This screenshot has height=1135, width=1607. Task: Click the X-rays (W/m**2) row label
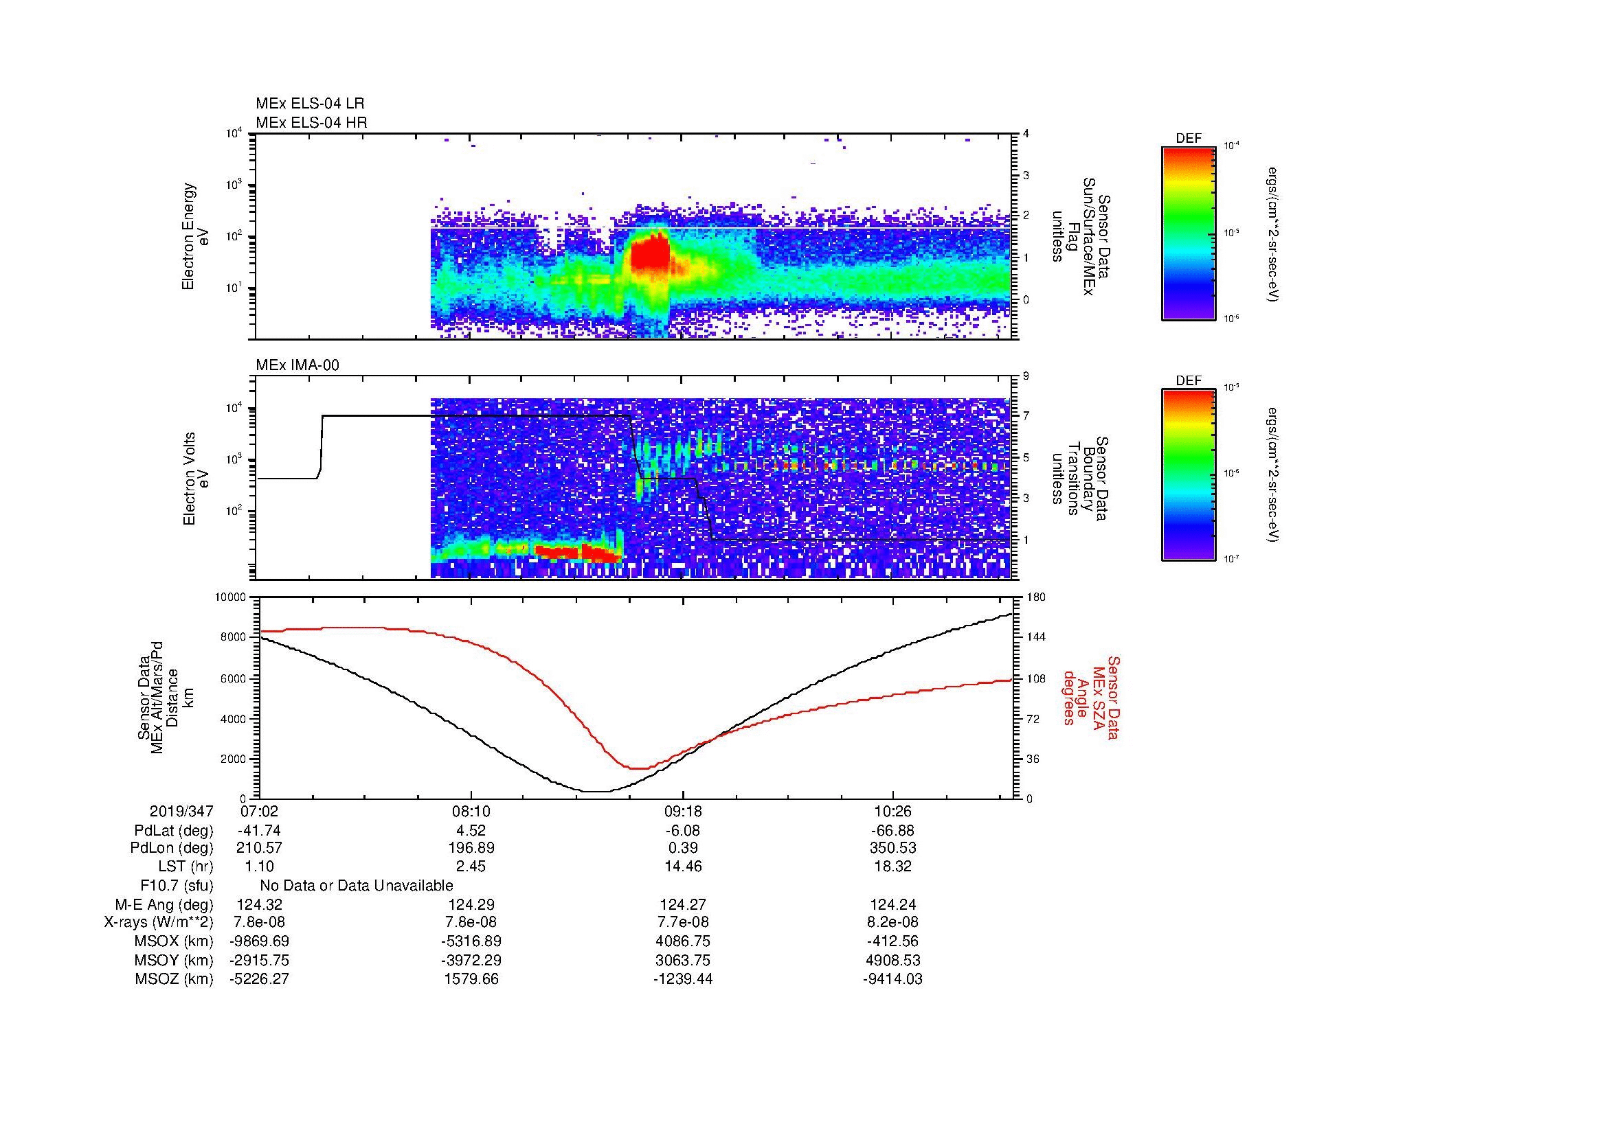pyautogui.click(x=158, y=923)
